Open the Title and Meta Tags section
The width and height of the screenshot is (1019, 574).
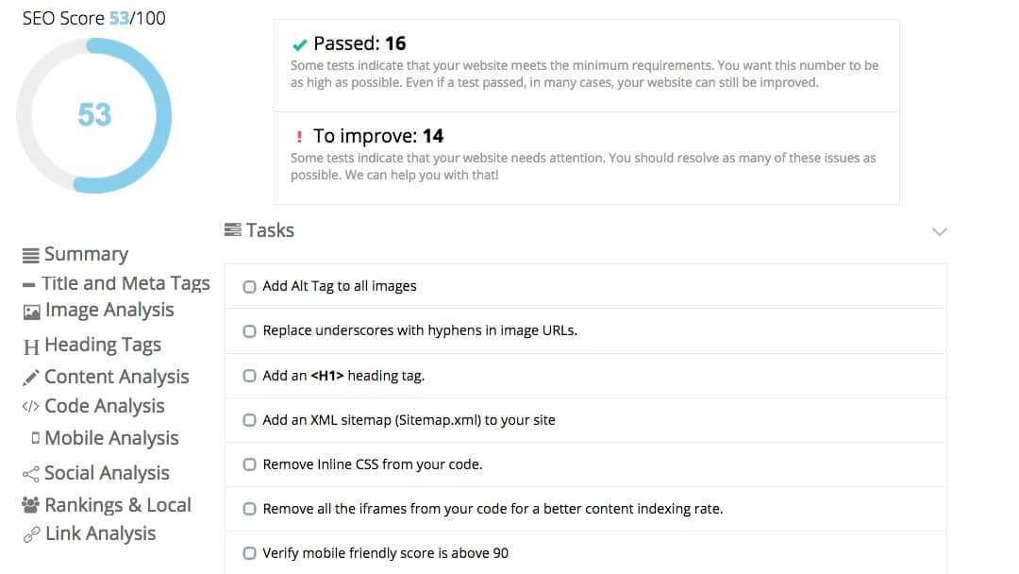[x=125, y=283]
